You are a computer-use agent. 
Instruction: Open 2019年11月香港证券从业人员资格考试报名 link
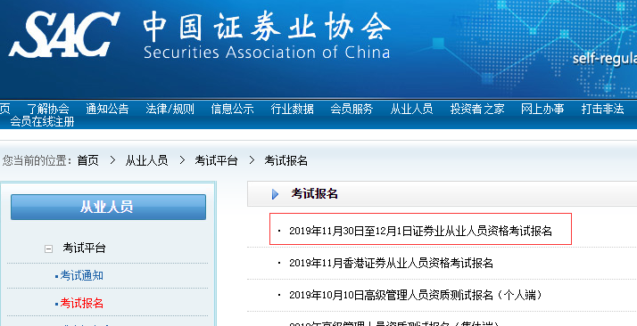[391, 263]
